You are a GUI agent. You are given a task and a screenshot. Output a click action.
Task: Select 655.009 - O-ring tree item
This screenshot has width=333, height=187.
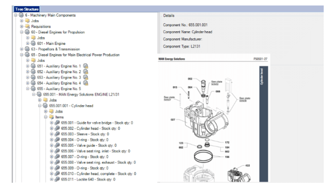(85, 168)
